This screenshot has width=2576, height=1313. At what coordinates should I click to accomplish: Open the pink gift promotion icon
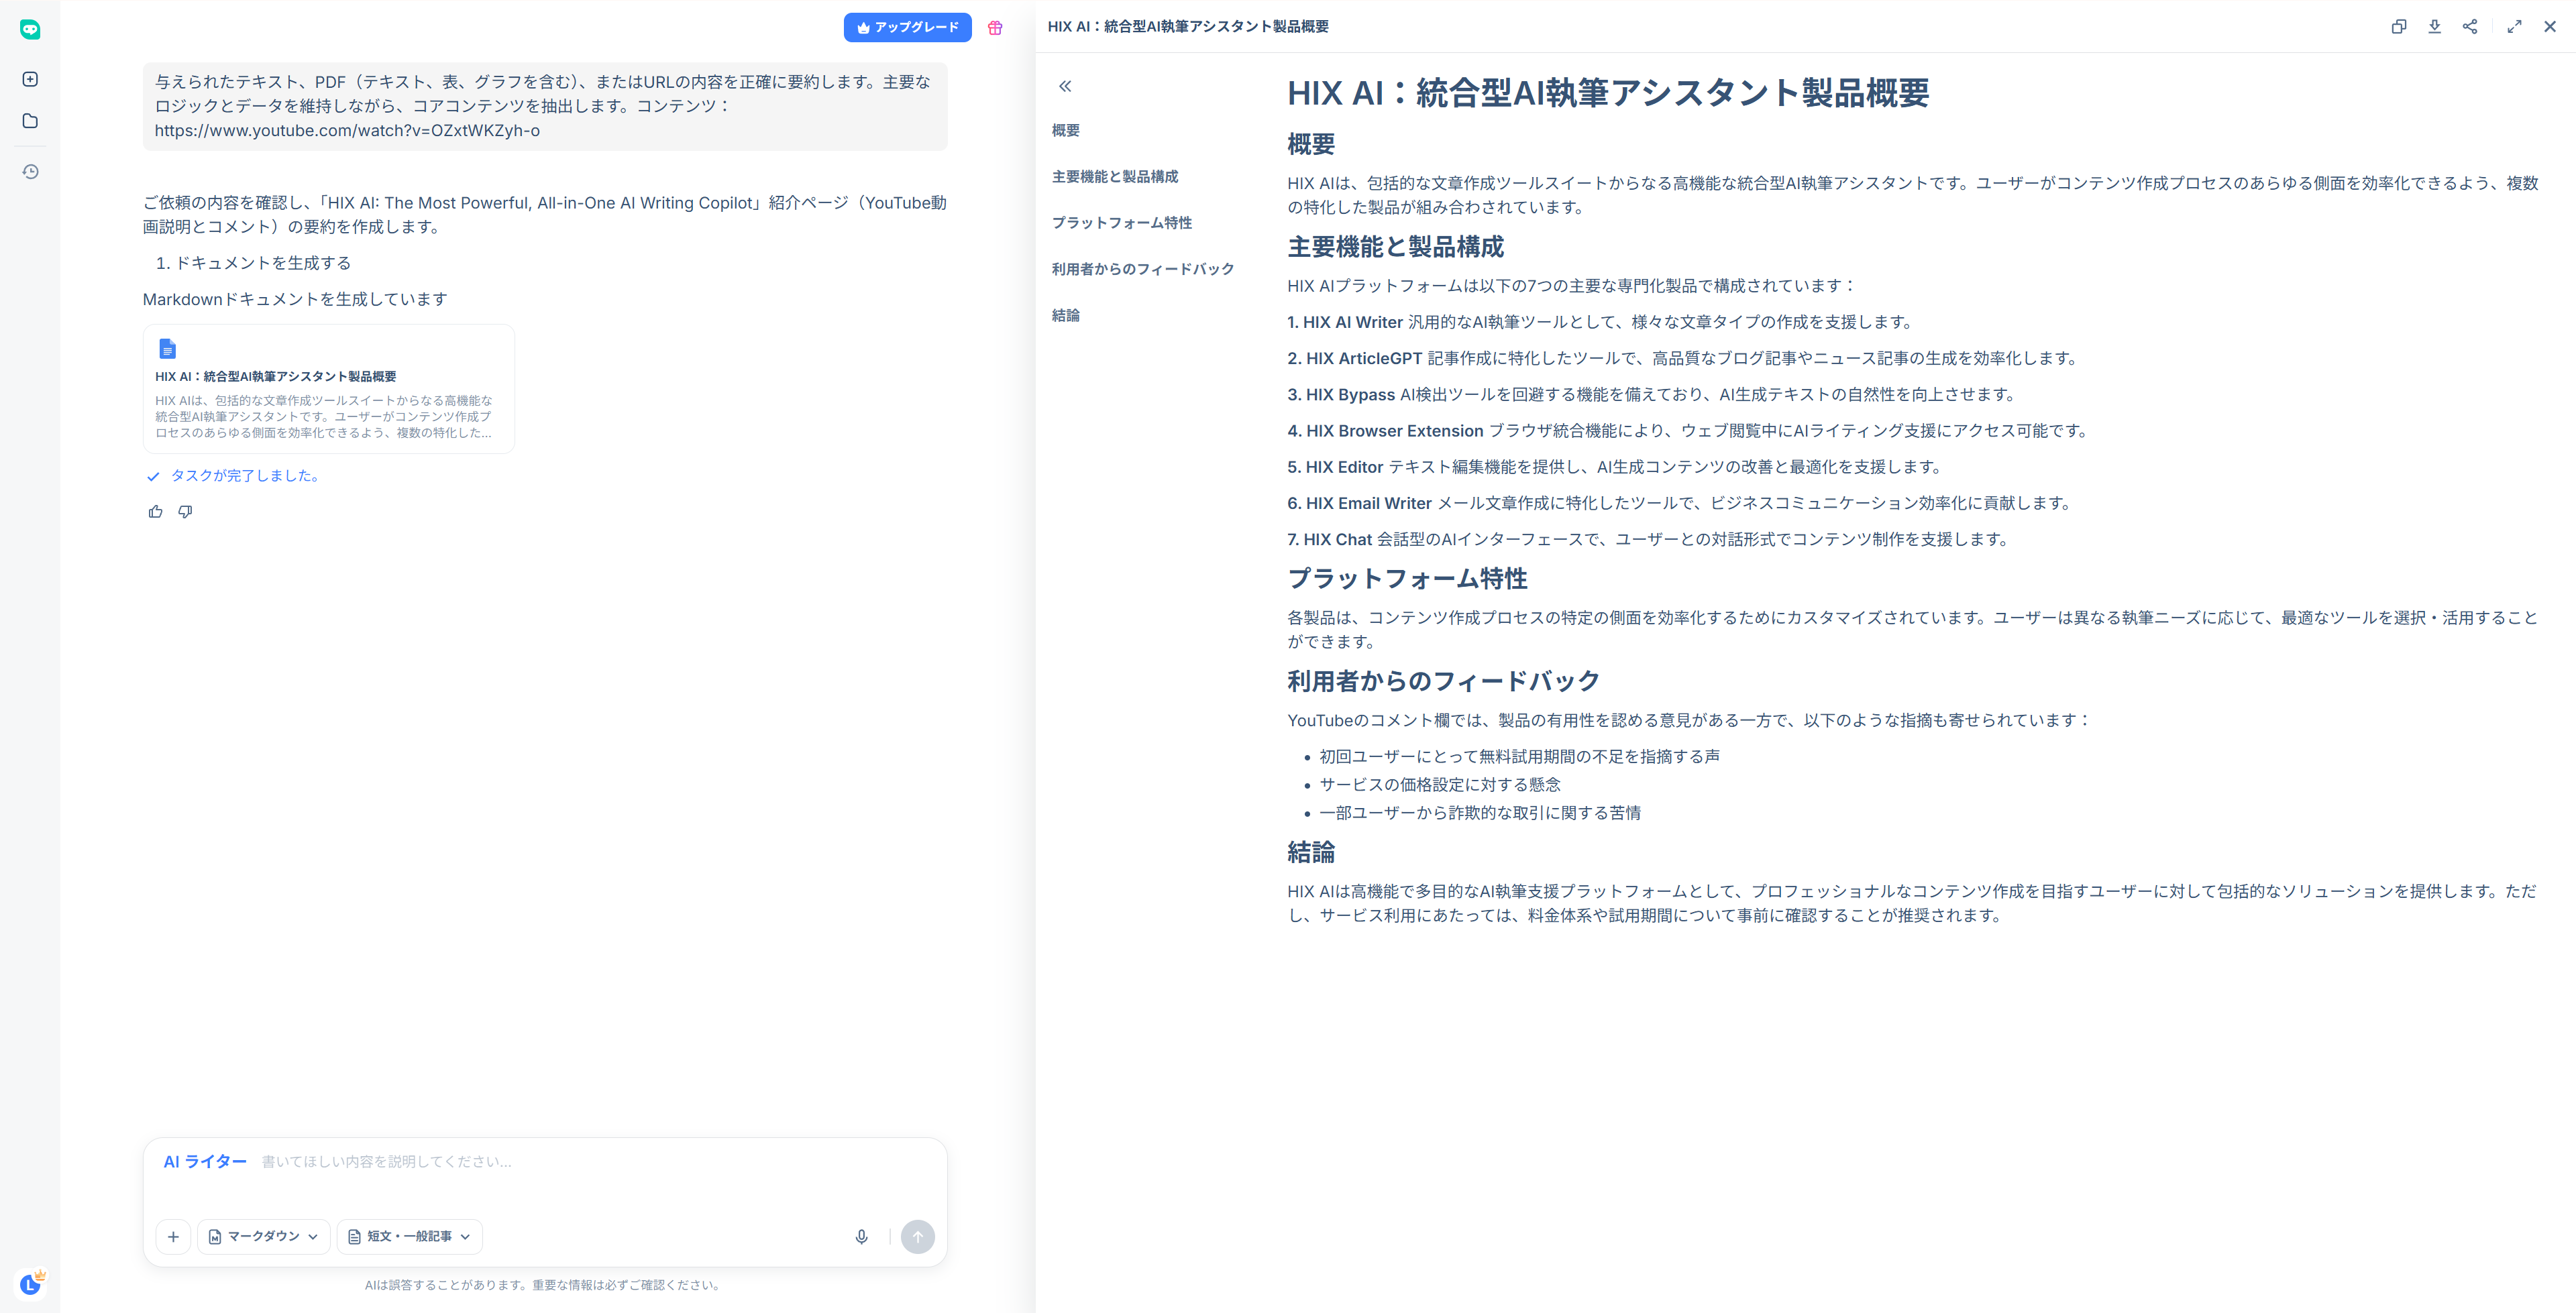pos(995,28)
